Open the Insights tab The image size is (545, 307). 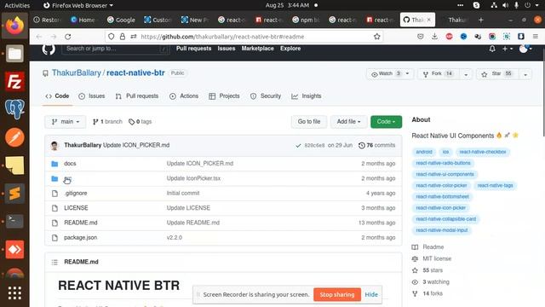click(x=307, y=96)
